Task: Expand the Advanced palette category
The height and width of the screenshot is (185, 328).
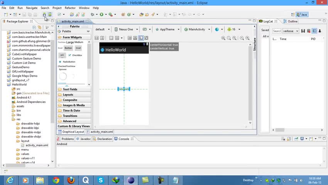Action: coord(74,121)
